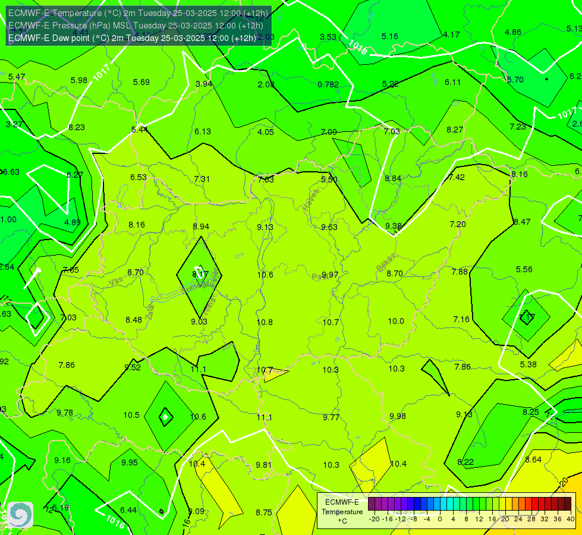Click the grid value 5.16
Viewport: 582px width, 535px height.
click(390, 36)
